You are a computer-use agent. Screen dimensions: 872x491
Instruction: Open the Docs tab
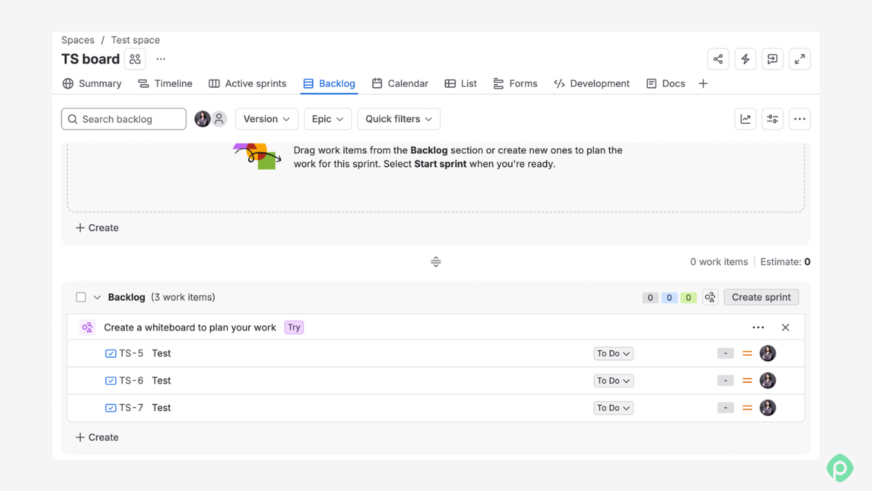tap(666, 83)
